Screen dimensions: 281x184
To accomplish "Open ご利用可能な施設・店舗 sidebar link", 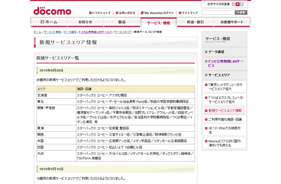I will [x=225, y=120].
